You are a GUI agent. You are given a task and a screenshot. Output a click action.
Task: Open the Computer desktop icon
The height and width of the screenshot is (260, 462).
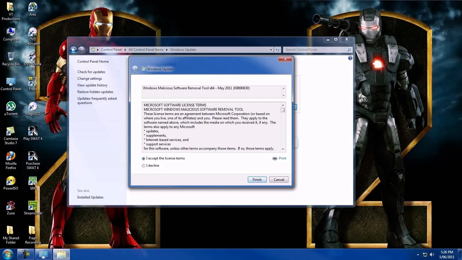pyautogui.click(x=11, y=34)
